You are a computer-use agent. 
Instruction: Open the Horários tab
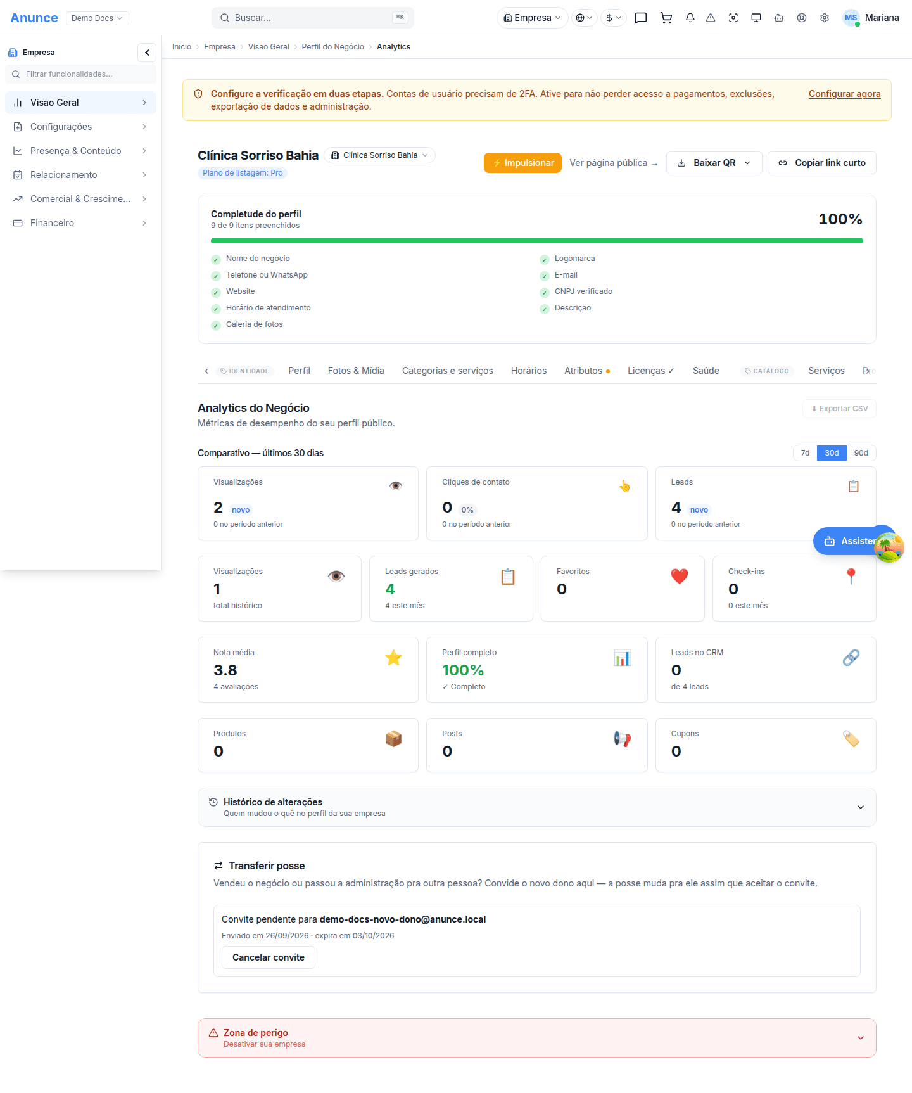(529, 371)
